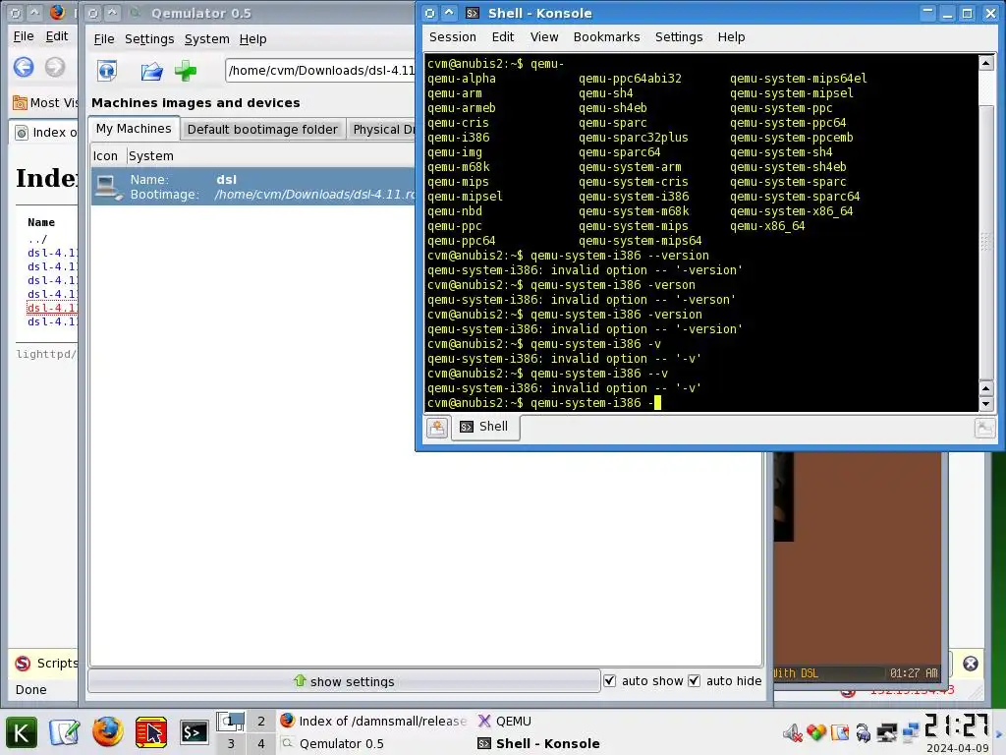Click Firefox forward arrow button

click(x=55, y=67)
